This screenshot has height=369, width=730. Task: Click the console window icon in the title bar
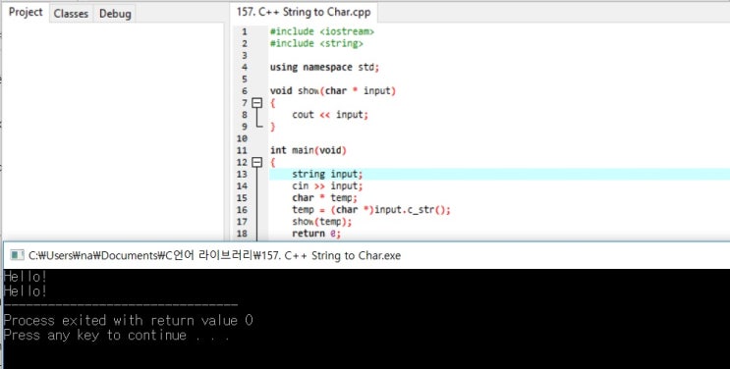coord(18,255)
